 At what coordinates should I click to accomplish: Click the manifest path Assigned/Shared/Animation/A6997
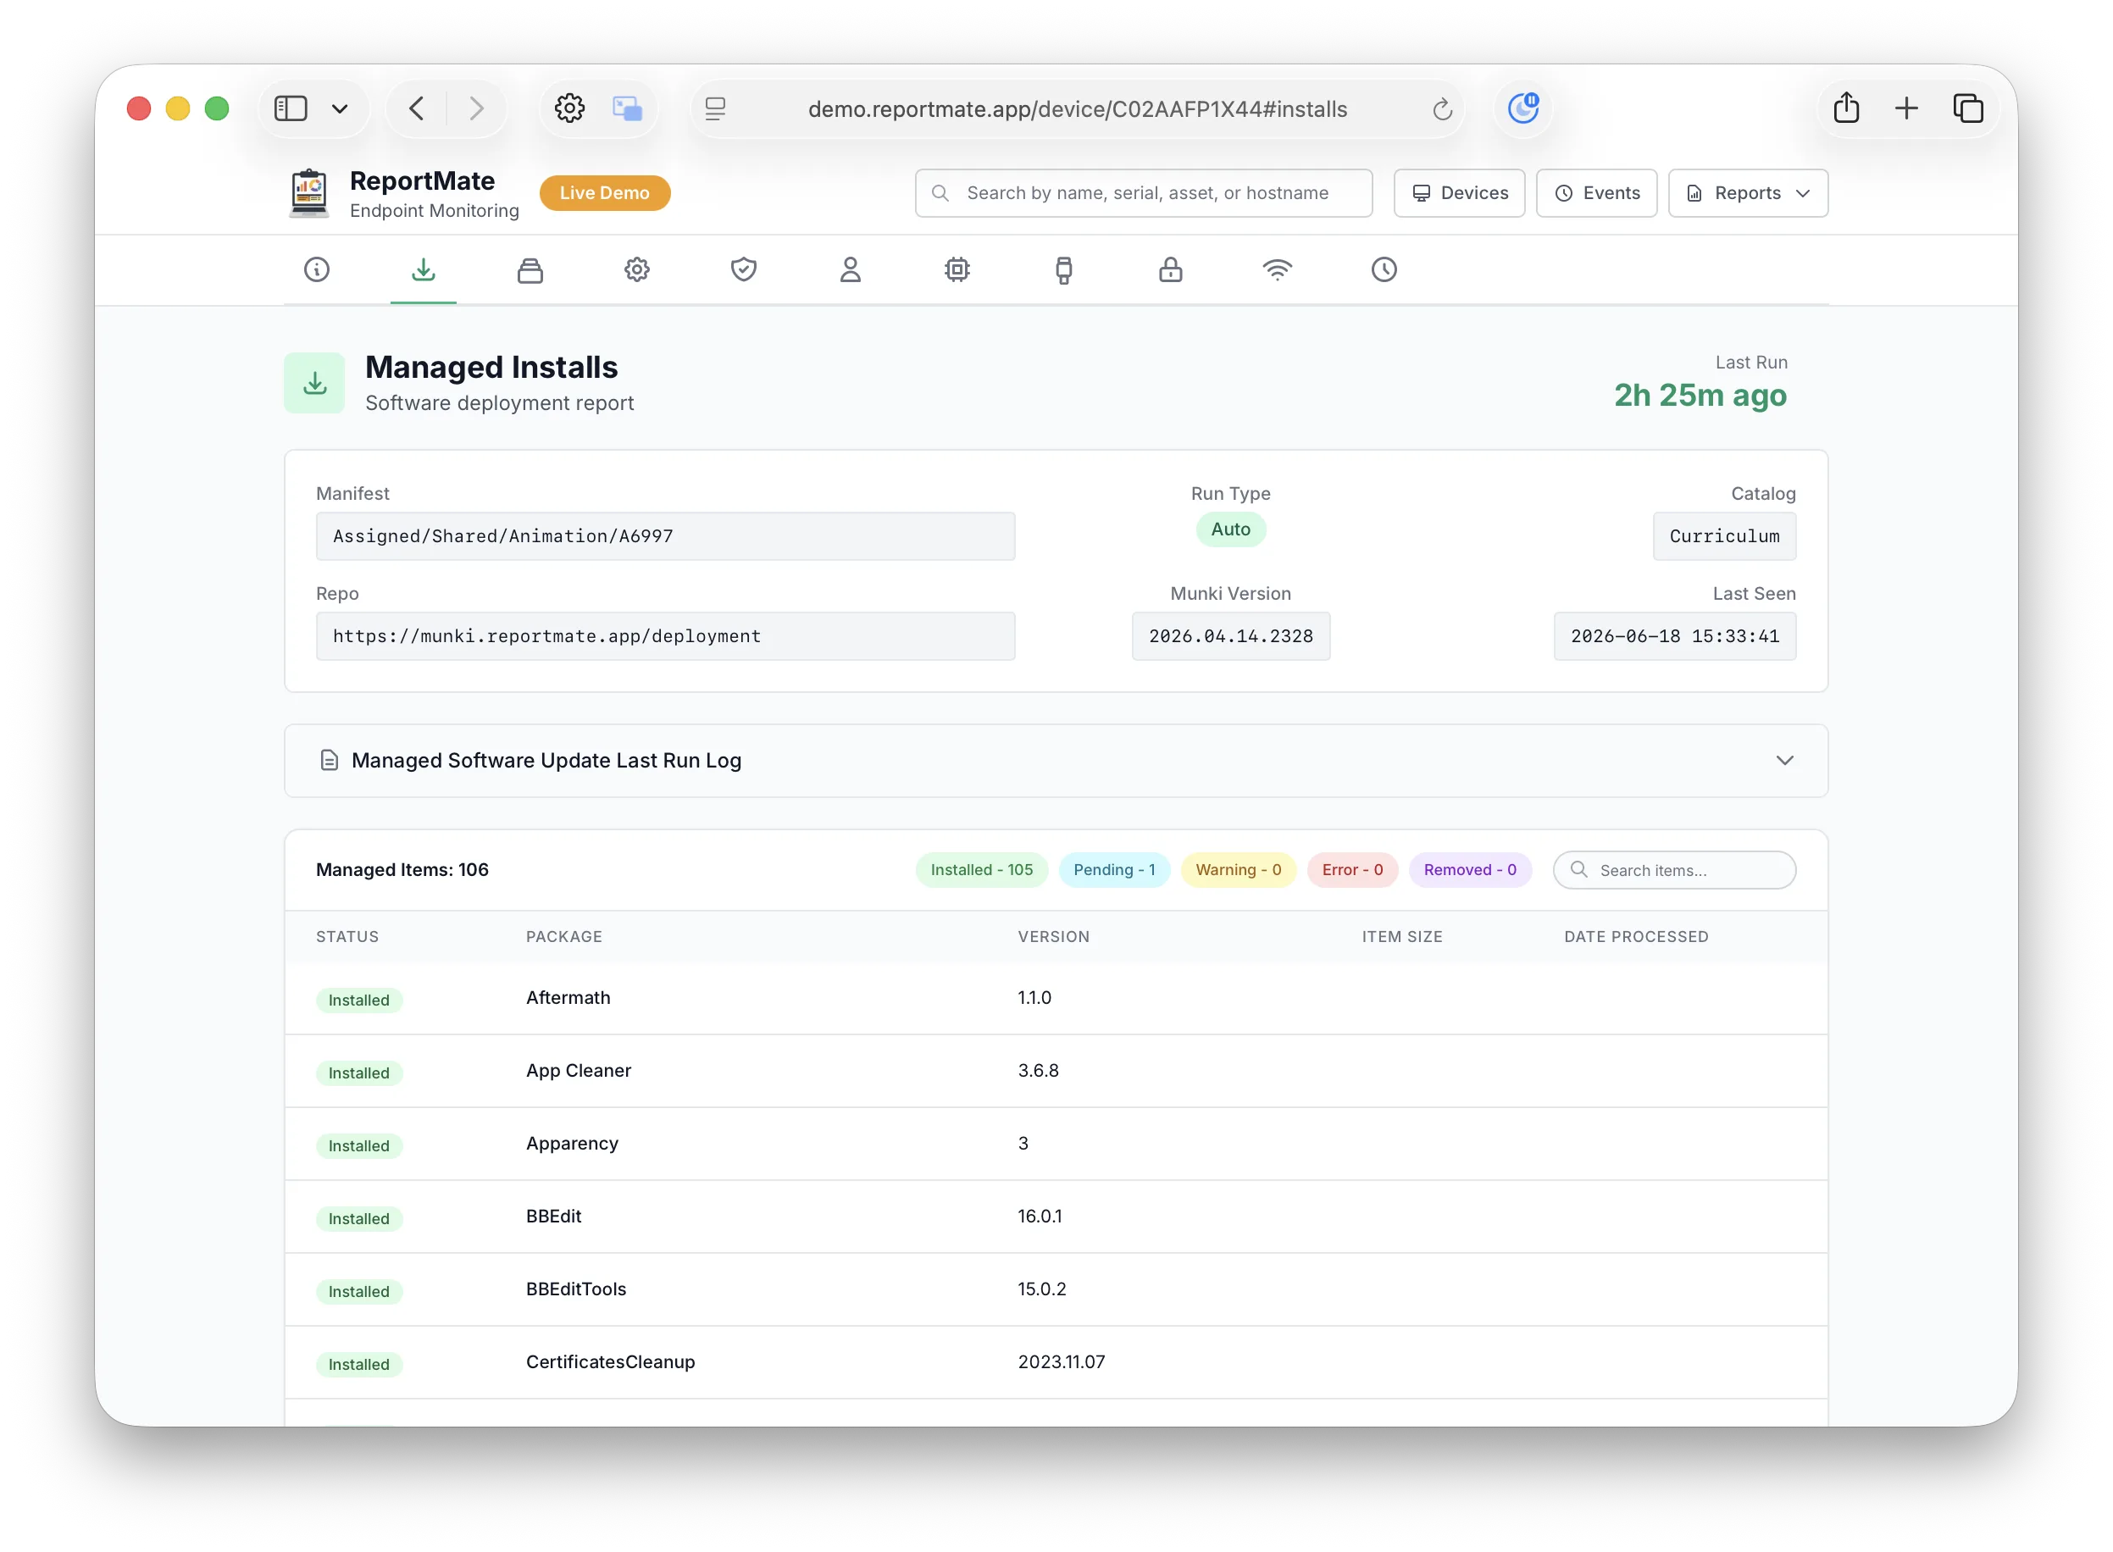click(665, 536)
